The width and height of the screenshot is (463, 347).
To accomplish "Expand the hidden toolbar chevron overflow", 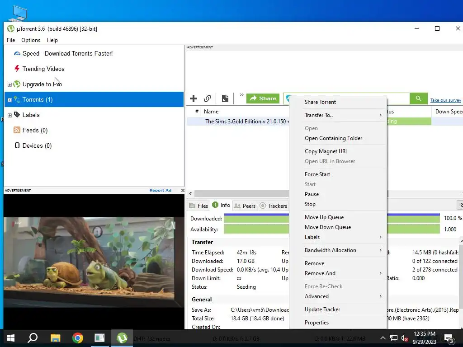I will tap(241, 95).
